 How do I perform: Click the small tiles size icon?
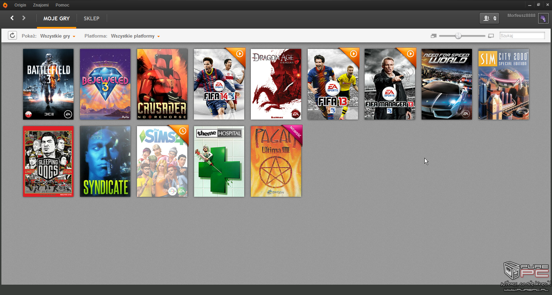[x=434, y=36]
